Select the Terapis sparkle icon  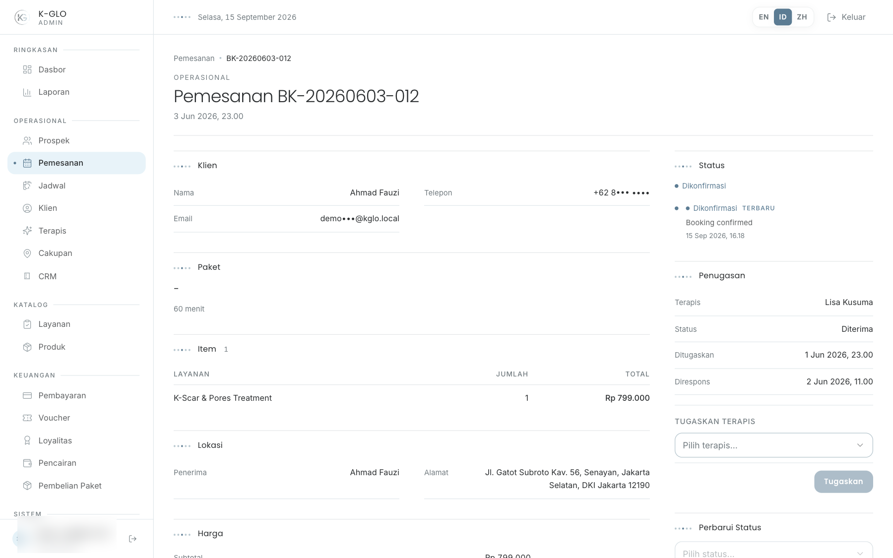click(27, 231)
